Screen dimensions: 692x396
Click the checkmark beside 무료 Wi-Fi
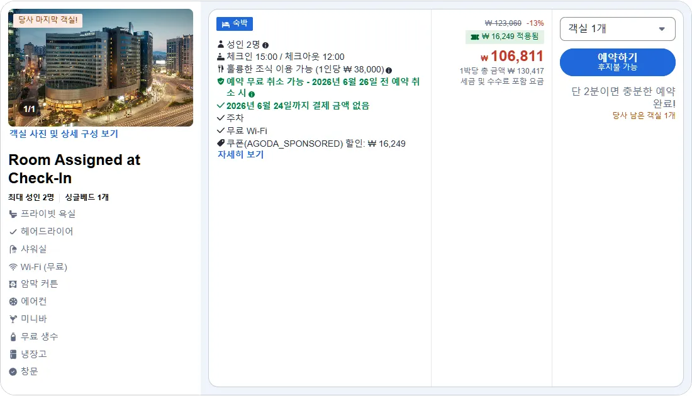pos(221,131)
